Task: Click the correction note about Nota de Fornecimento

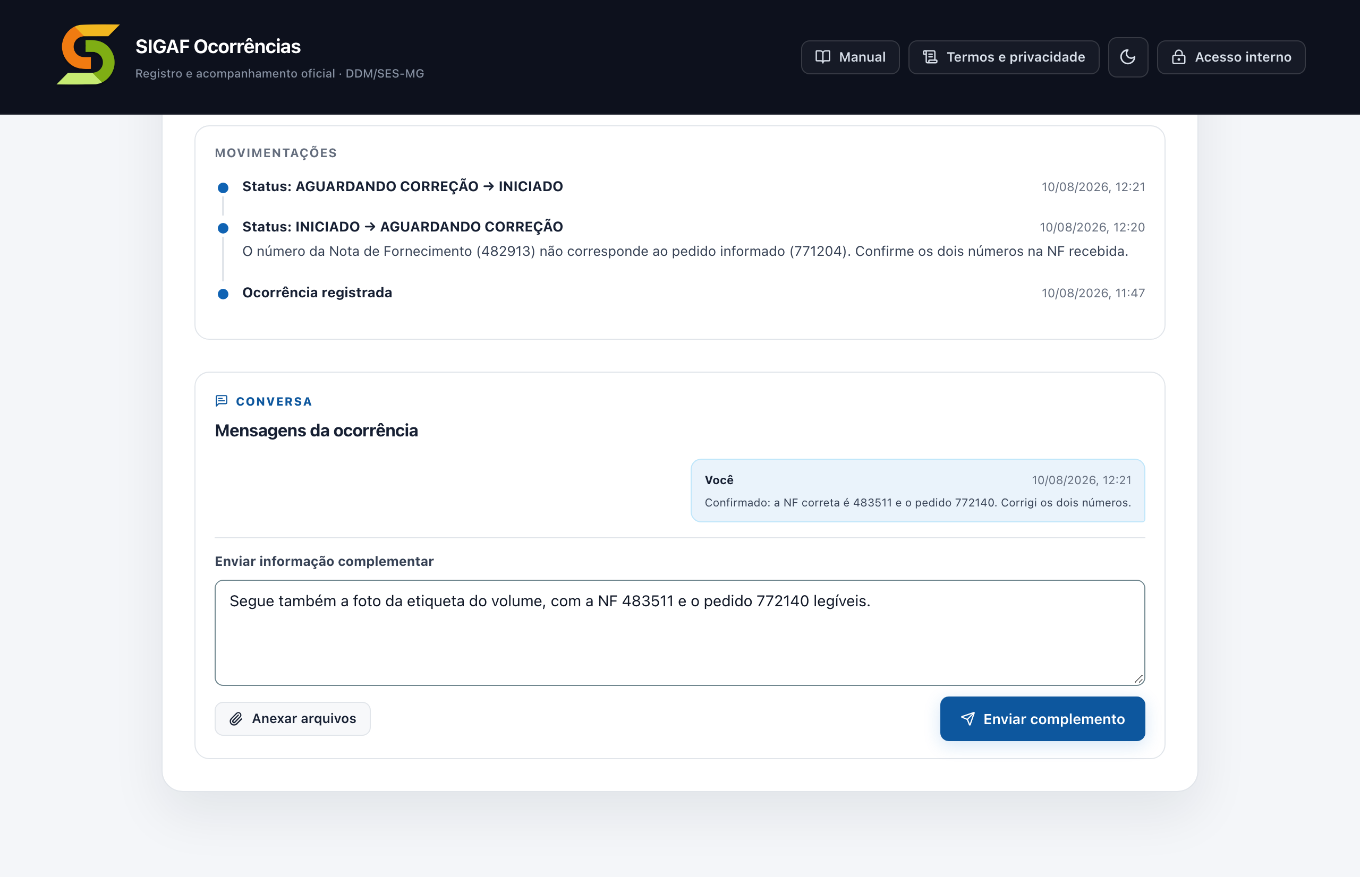Action: [685, 251]
